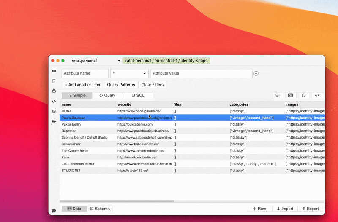Image resolution: width=338 pixels, height=222 pixels.
Task: Click the http://www.brillenschatz.de/ website cell
Action: click(x=144, y=144)
